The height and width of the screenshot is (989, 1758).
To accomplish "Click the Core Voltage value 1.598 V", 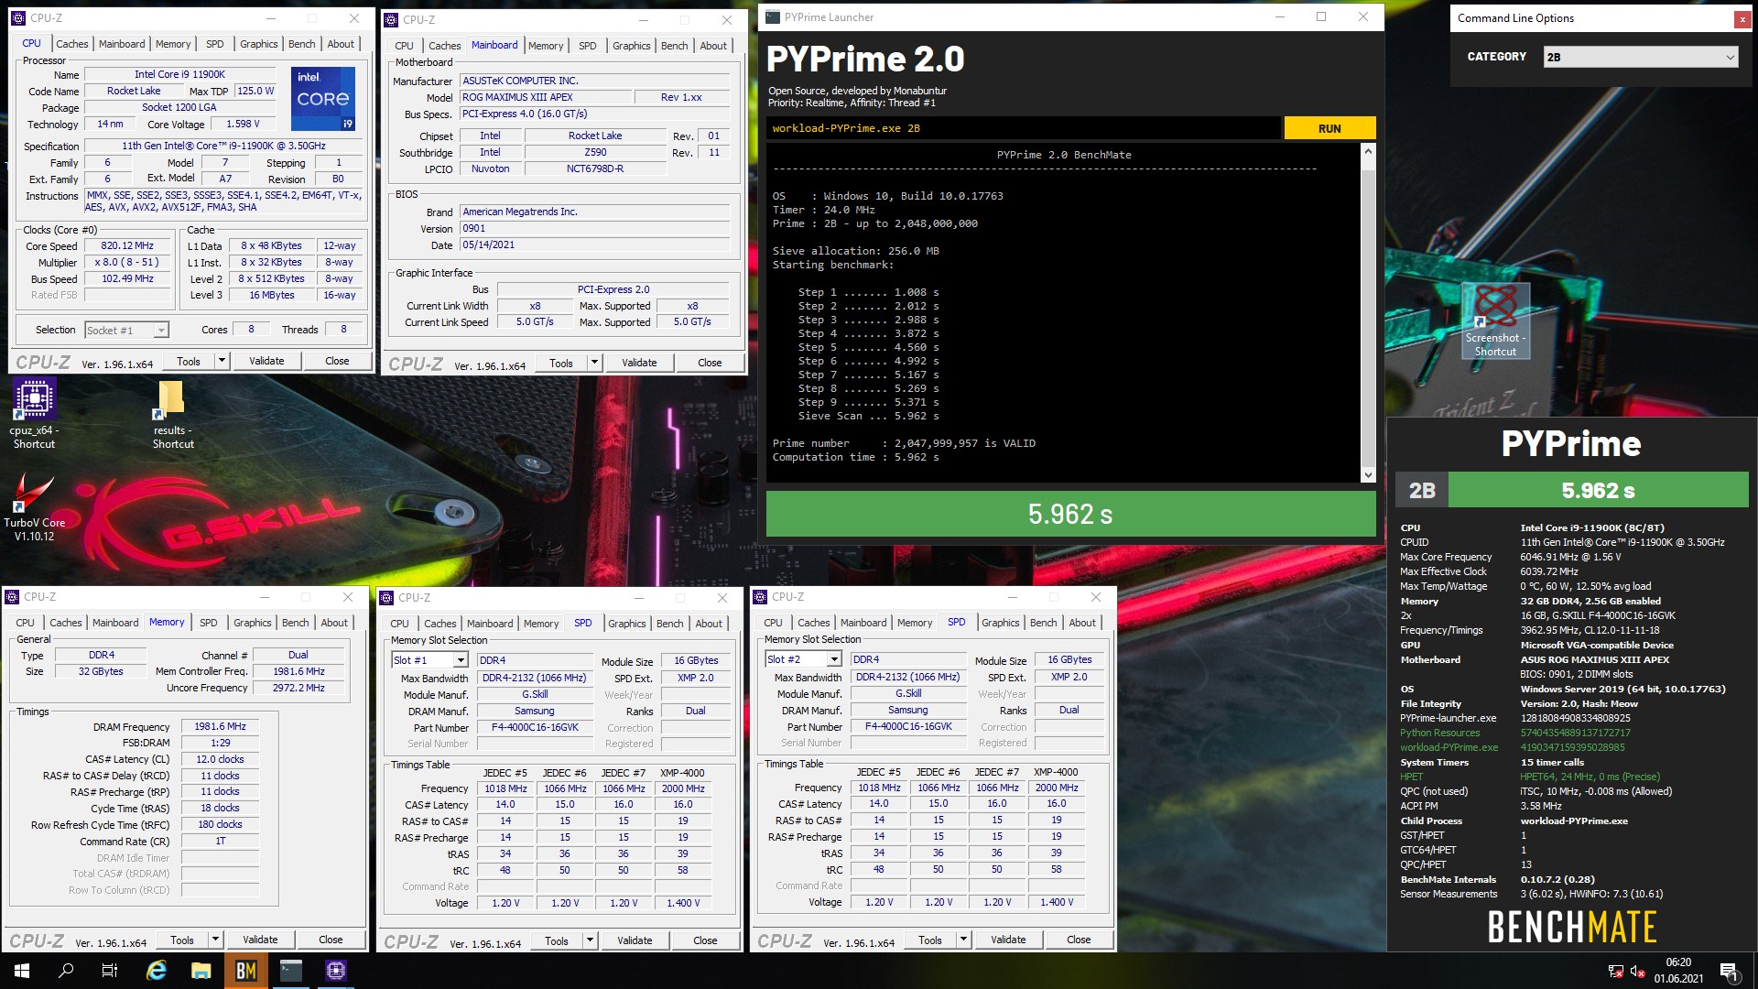I will point(243,124).
